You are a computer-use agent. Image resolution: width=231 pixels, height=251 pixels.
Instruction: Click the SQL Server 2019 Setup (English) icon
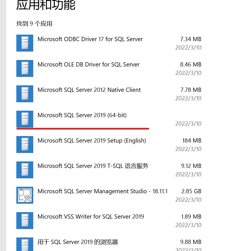click(25, 145)
